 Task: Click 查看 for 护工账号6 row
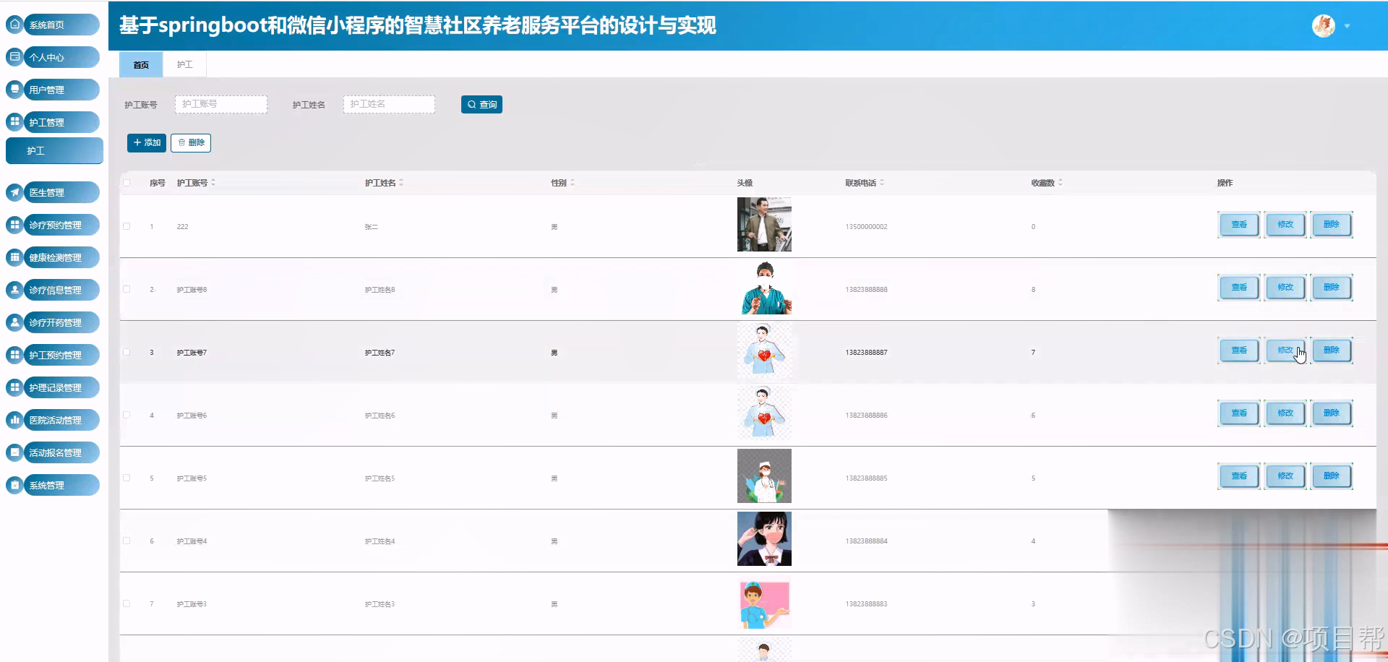[1239, 413]
